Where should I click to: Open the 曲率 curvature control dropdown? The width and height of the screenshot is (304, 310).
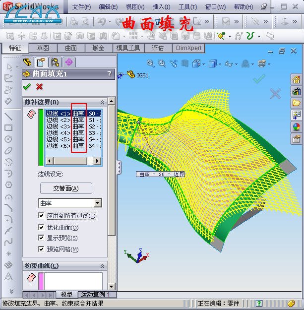(98, 203)
